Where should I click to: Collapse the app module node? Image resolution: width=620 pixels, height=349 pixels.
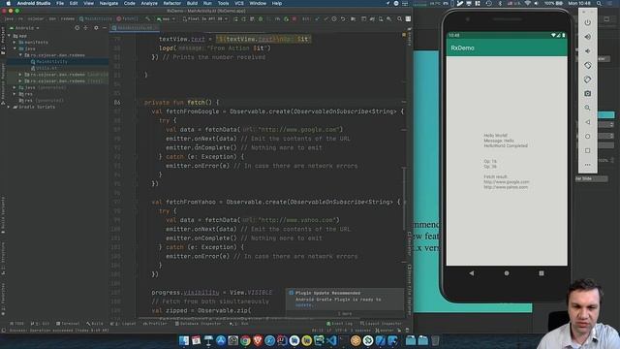(9, 36)
